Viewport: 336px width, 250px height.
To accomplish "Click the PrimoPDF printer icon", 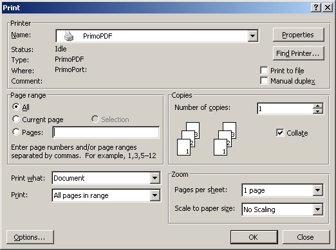I will (69, 36).
